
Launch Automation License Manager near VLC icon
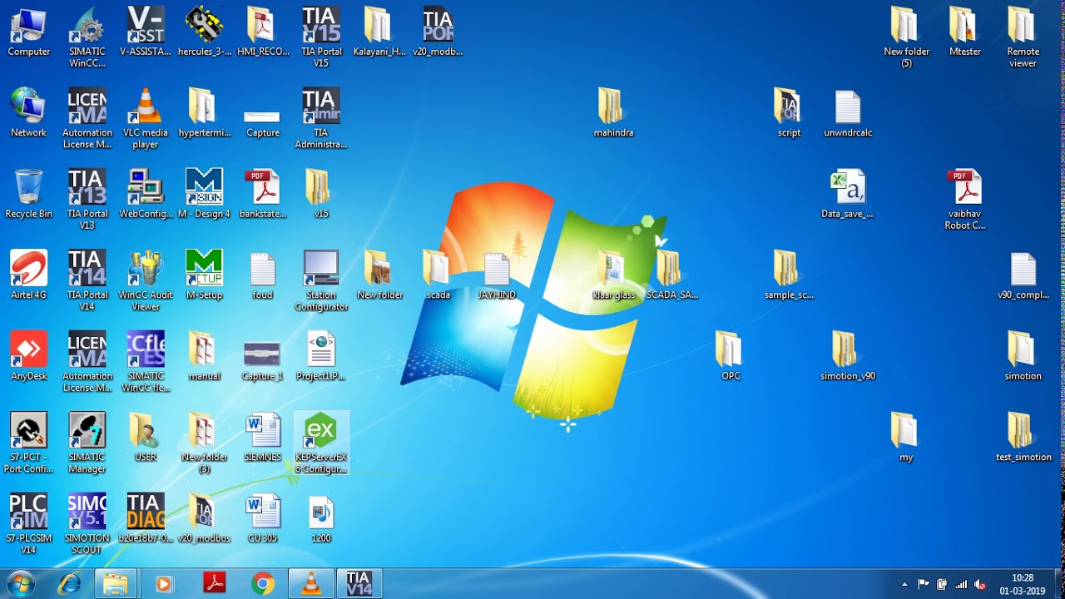point(87,118)
